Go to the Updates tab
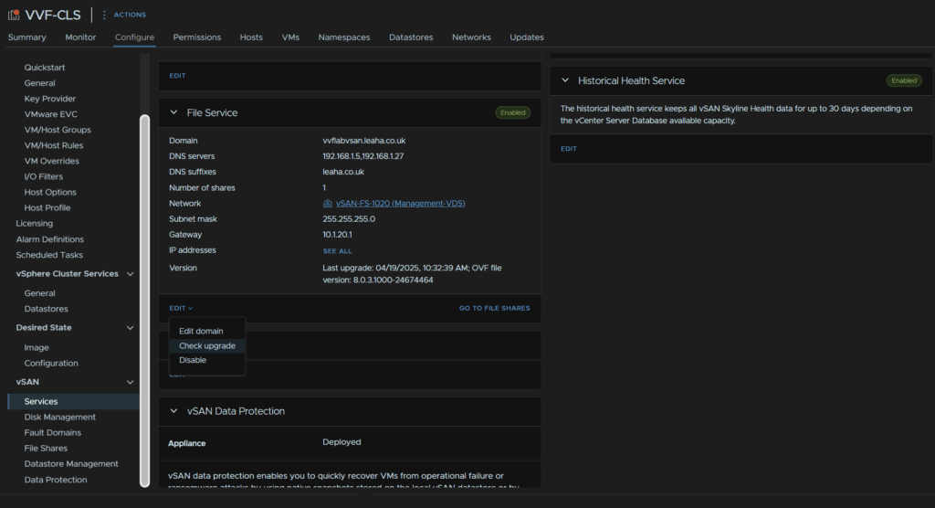 tap(527, 37)
